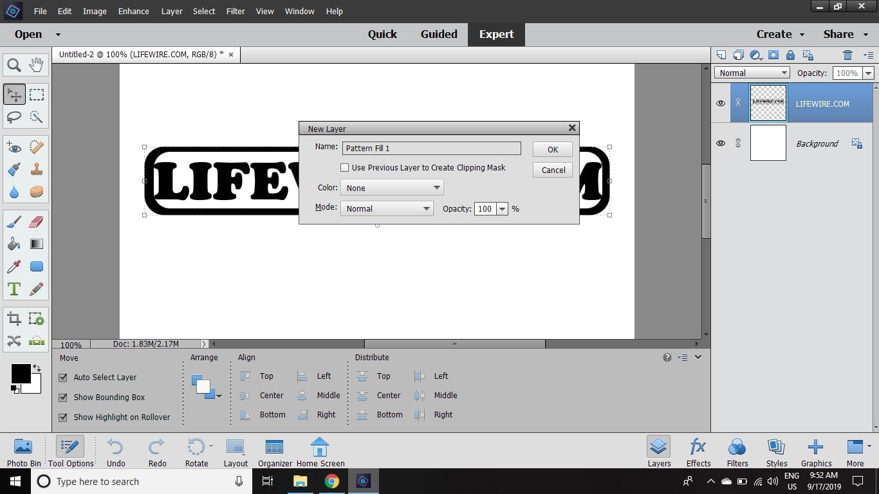Select the Color Picker eyedropper tool
The image size is (879, 494).
pos(14,266)
